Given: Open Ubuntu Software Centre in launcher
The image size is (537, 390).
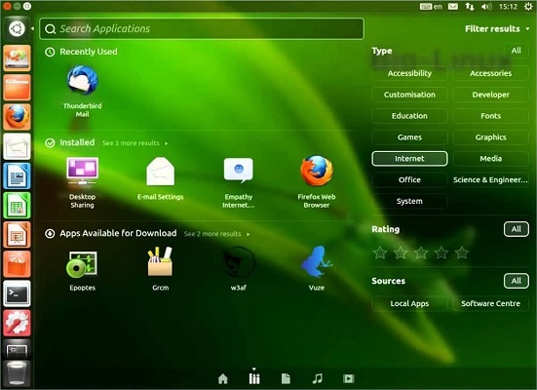Looking at the screenshot, I should click(x=17, y=264).
